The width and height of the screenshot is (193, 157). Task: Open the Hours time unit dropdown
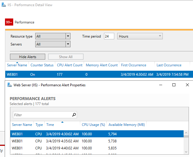pyautogui.click(x=140, y=36)
